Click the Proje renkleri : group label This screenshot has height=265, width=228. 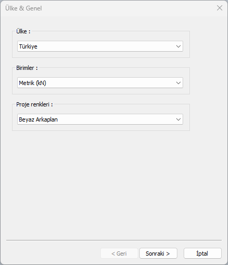[x=34, y=104]
